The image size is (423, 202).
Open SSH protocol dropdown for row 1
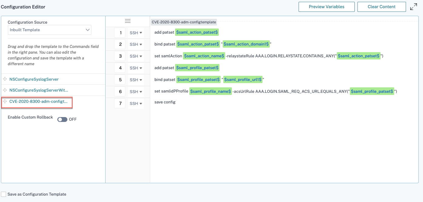pyautogui.click(x=136, y=32)
